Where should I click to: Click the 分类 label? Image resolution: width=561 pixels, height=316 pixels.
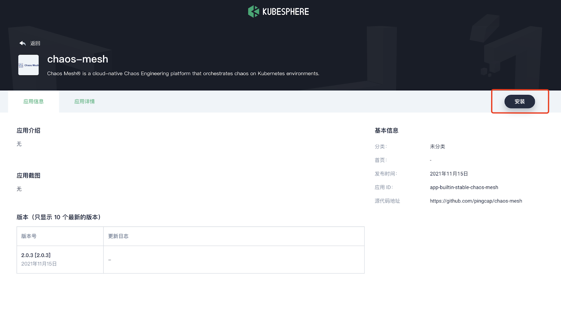point(380,146)
